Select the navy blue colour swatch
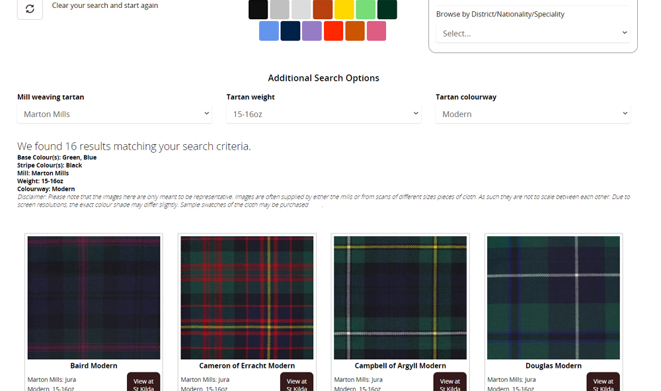661x391 pixels. coord(290,31)
